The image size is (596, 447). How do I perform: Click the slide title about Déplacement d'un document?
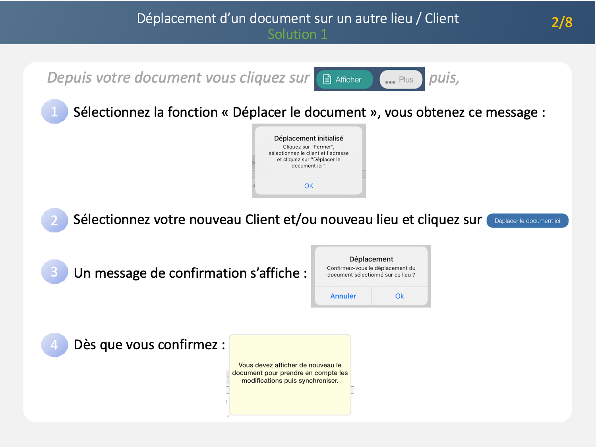click(x=298, y=18)
